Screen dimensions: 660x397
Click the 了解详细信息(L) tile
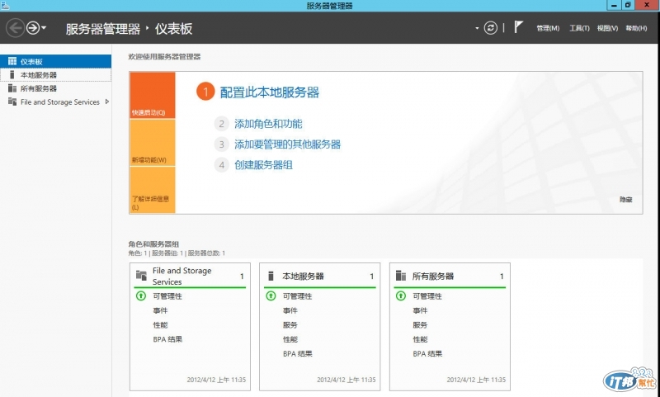(x=152, y=190)
